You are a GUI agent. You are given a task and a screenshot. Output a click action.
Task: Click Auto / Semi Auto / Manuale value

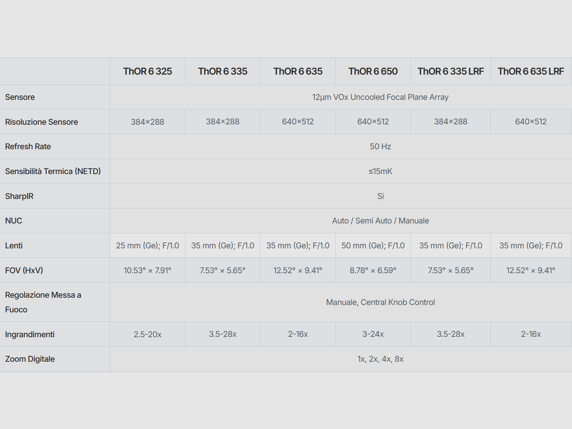(x=380, y=221)
